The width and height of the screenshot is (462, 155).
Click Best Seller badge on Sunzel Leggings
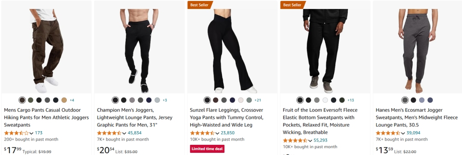[x=199, y=5]
